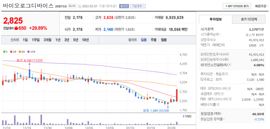270x129 pixels.
Task: Select the 1년 line chart period
Action: coord(58,40)
